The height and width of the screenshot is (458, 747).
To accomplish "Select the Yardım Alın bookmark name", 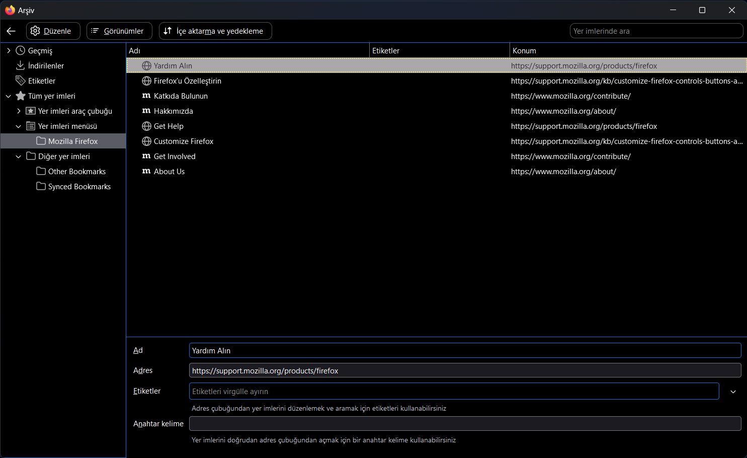I will (173, 66).
